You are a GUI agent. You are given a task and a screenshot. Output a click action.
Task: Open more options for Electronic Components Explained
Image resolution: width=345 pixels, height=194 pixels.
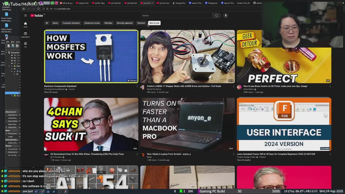pyautogui.click(x=137, y=86)
